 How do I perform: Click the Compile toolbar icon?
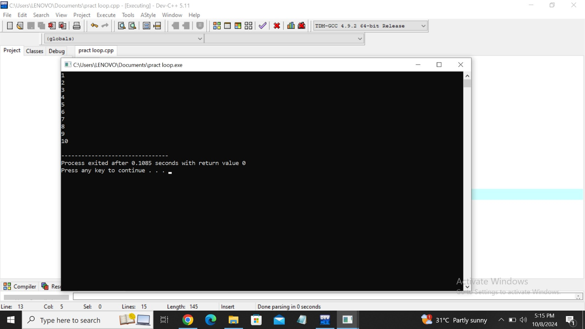(x=217, y=26)
